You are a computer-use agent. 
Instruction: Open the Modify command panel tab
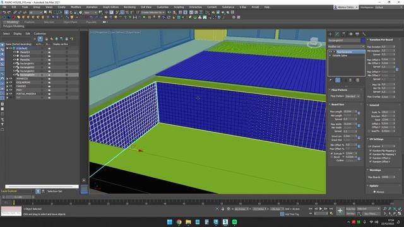(x=337, y=34)
